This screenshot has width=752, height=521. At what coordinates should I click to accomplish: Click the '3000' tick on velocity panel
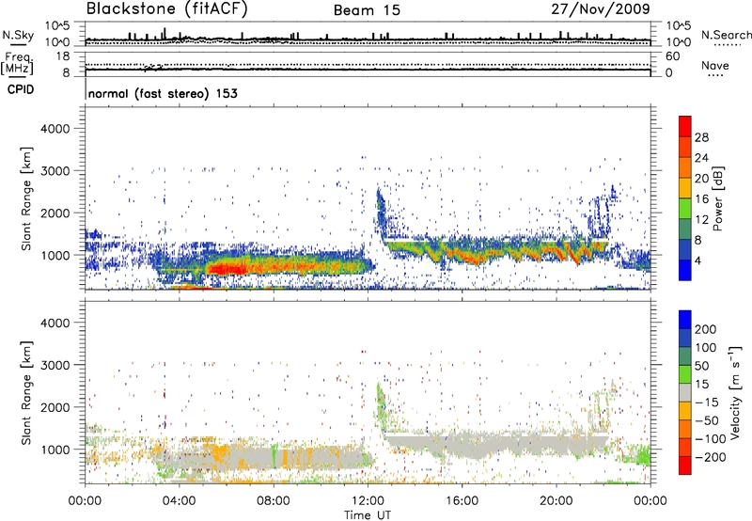pyautogui.click(x=55, y=365)
